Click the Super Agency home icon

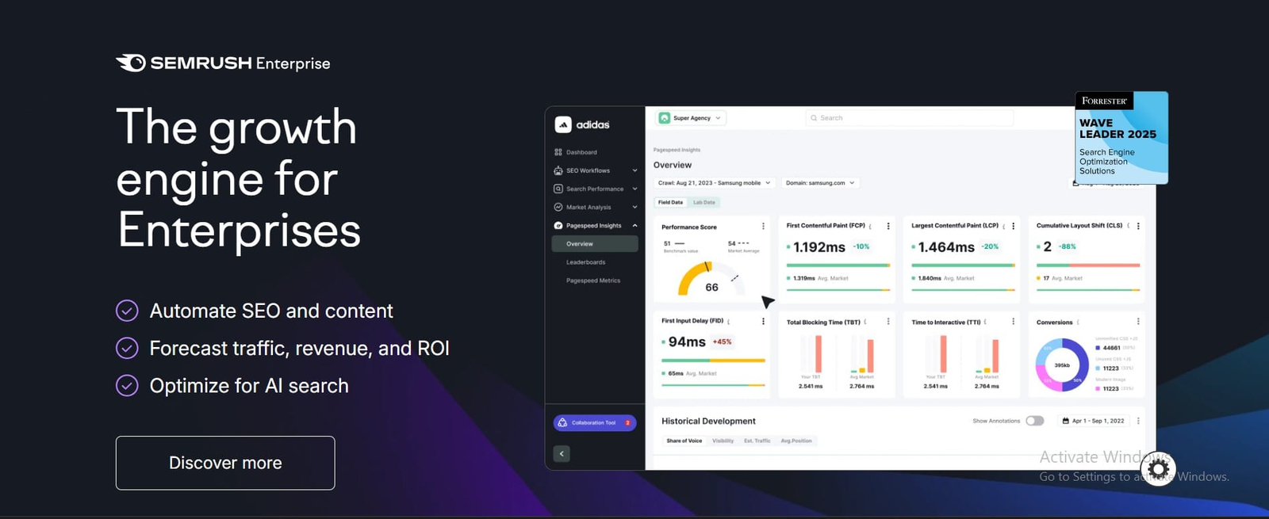point(665,118)
